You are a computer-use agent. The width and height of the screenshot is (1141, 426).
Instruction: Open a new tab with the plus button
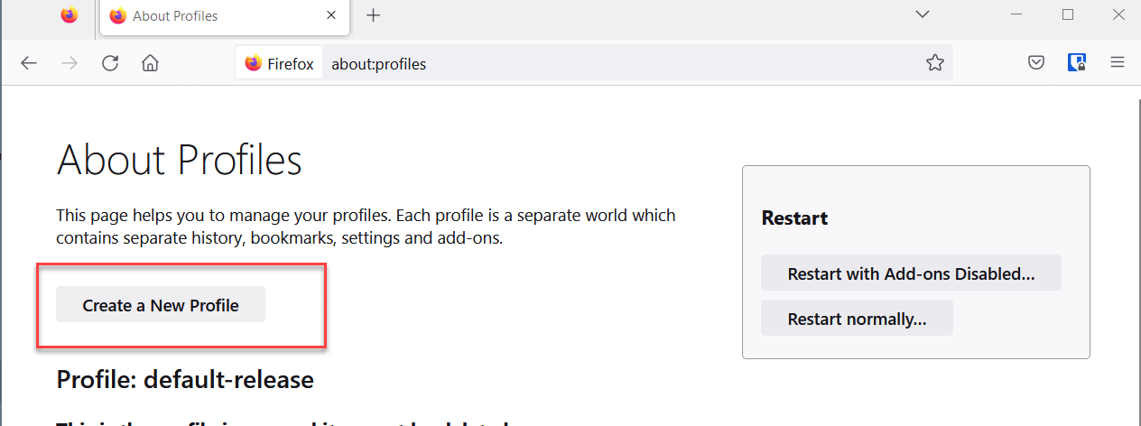374,15
